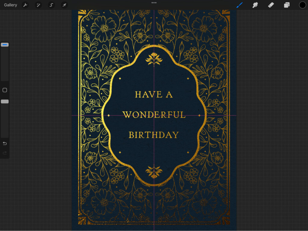Undo the last action
The image size is (308, 231).
(5, 143)
